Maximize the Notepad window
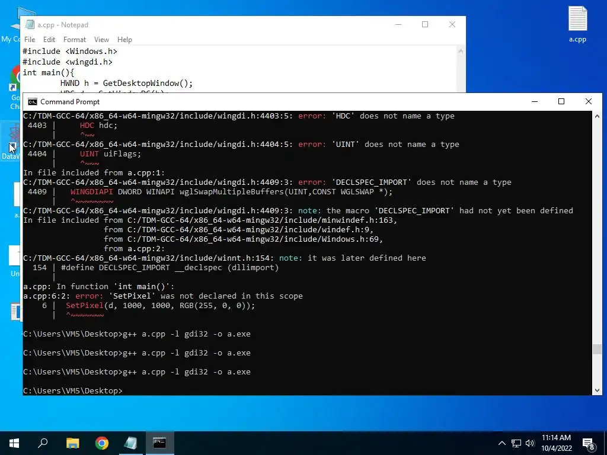Viewport: 607px width, 455px height. tap(425, 24)
